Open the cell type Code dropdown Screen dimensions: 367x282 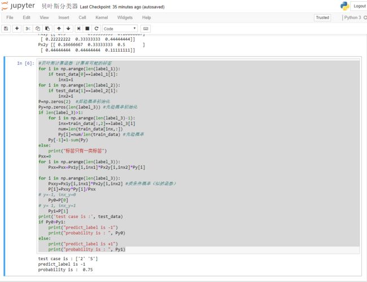point(120,29)
